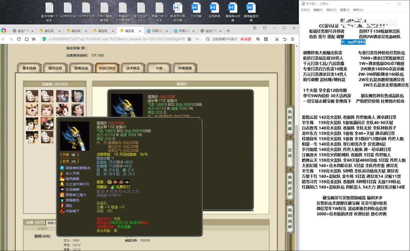Open Notepad's 查看(V) menu

345,10
